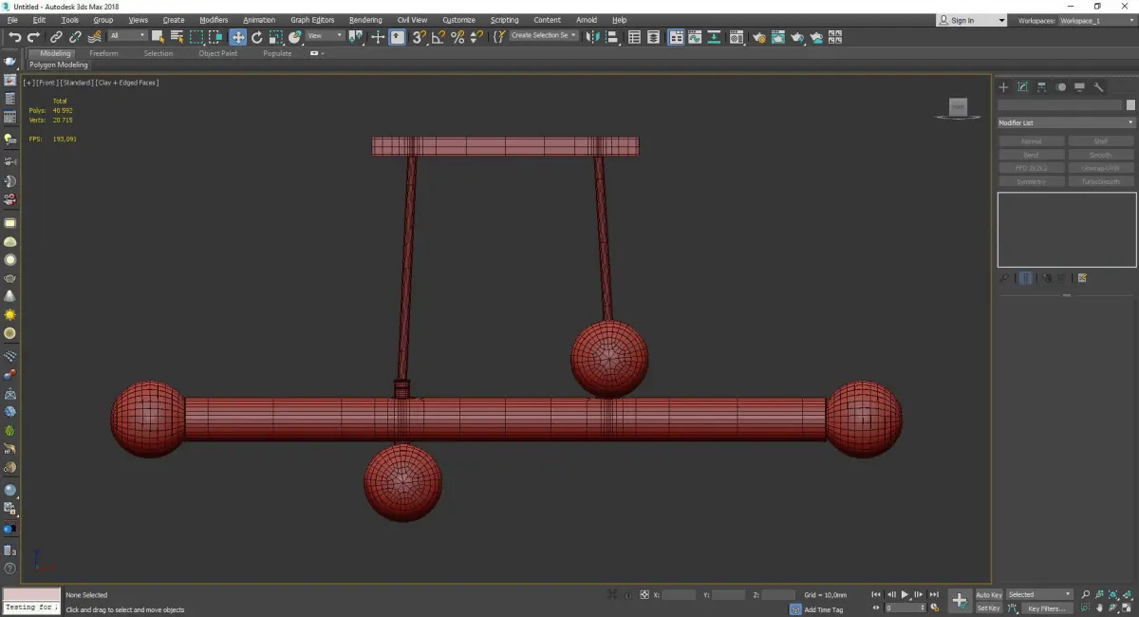Switch to the Freeform ribbon tab
This screenshot has height=617, width=1139.
click(103, 53)
